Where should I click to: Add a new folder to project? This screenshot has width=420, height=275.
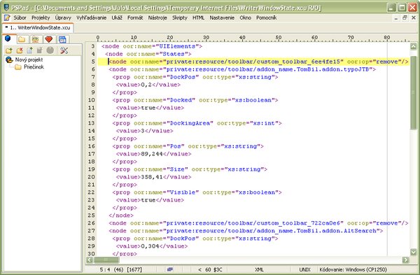pos(9,50)
